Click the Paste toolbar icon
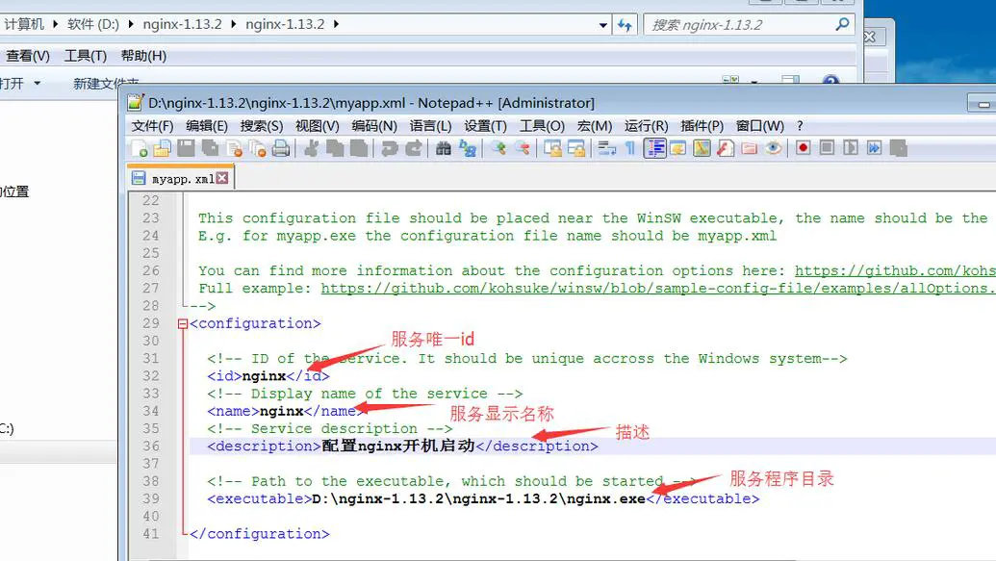Viewport: 996px width, 561px height. tap(359, 148)
